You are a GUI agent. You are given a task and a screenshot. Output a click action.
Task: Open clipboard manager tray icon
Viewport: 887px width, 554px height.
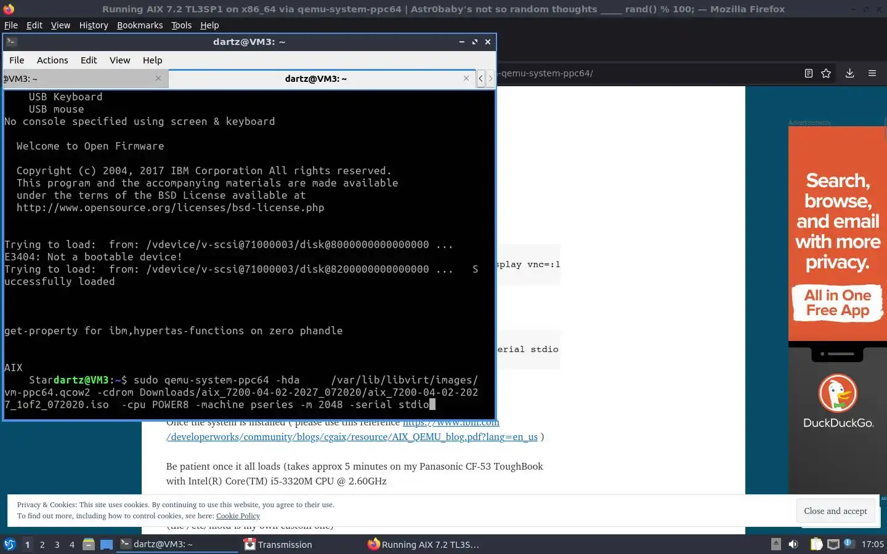[x=816, y=544]
